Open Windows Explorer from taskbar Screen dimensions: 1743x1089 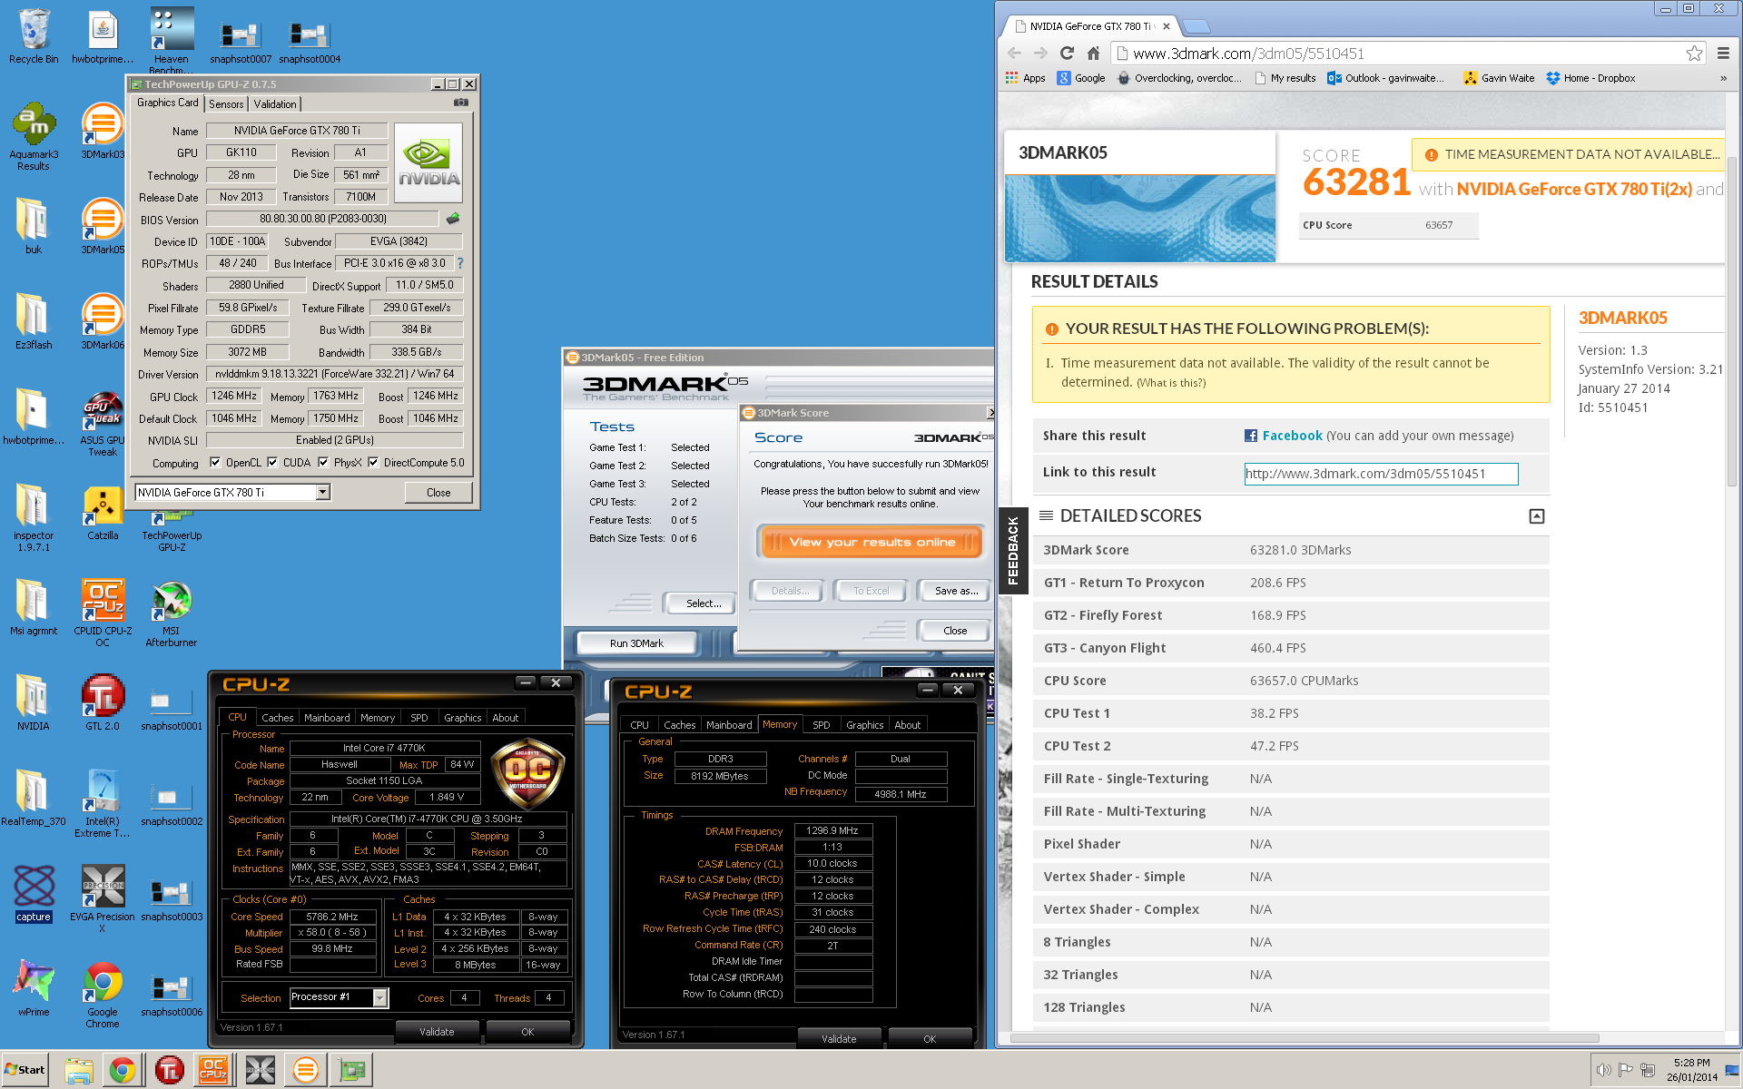point(79,1071)
